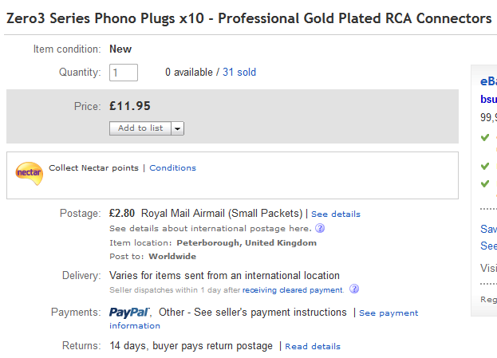Click the third green checkmark in seller panel

pyautogui.click(x=485, y=183)
